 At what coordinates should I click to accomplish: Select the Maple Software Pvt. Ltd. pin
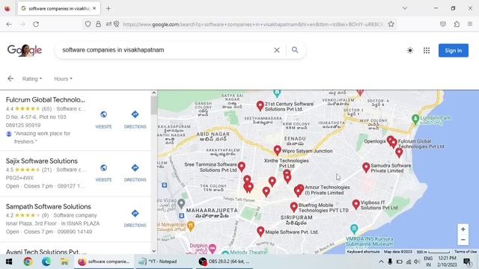(x=260, y=231)
